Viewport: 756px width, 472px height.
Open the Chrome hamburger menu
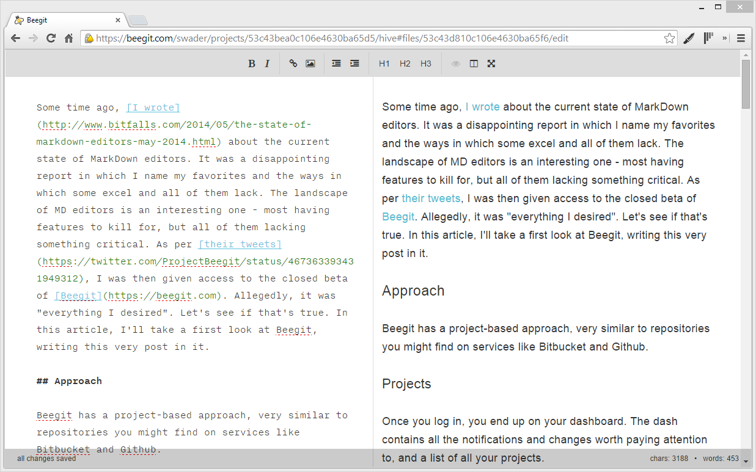pyautogui.click(x=741, y=38)
